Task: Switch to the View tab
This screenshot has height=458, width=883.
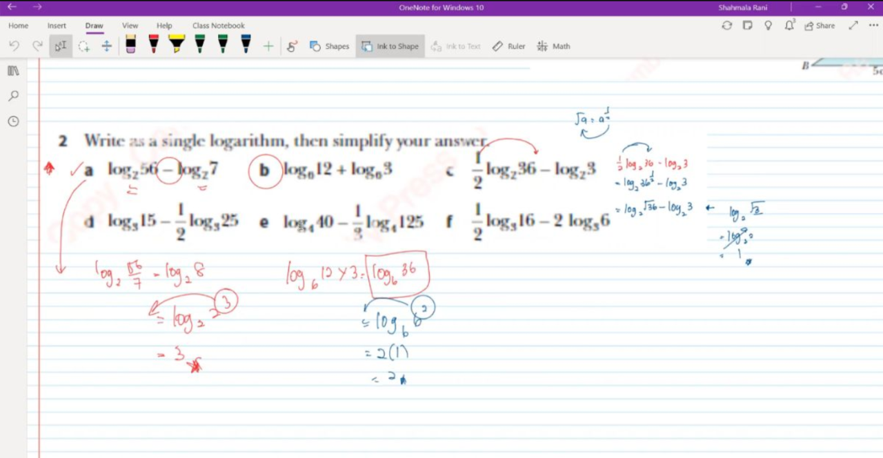Action: tap(130, 26)
